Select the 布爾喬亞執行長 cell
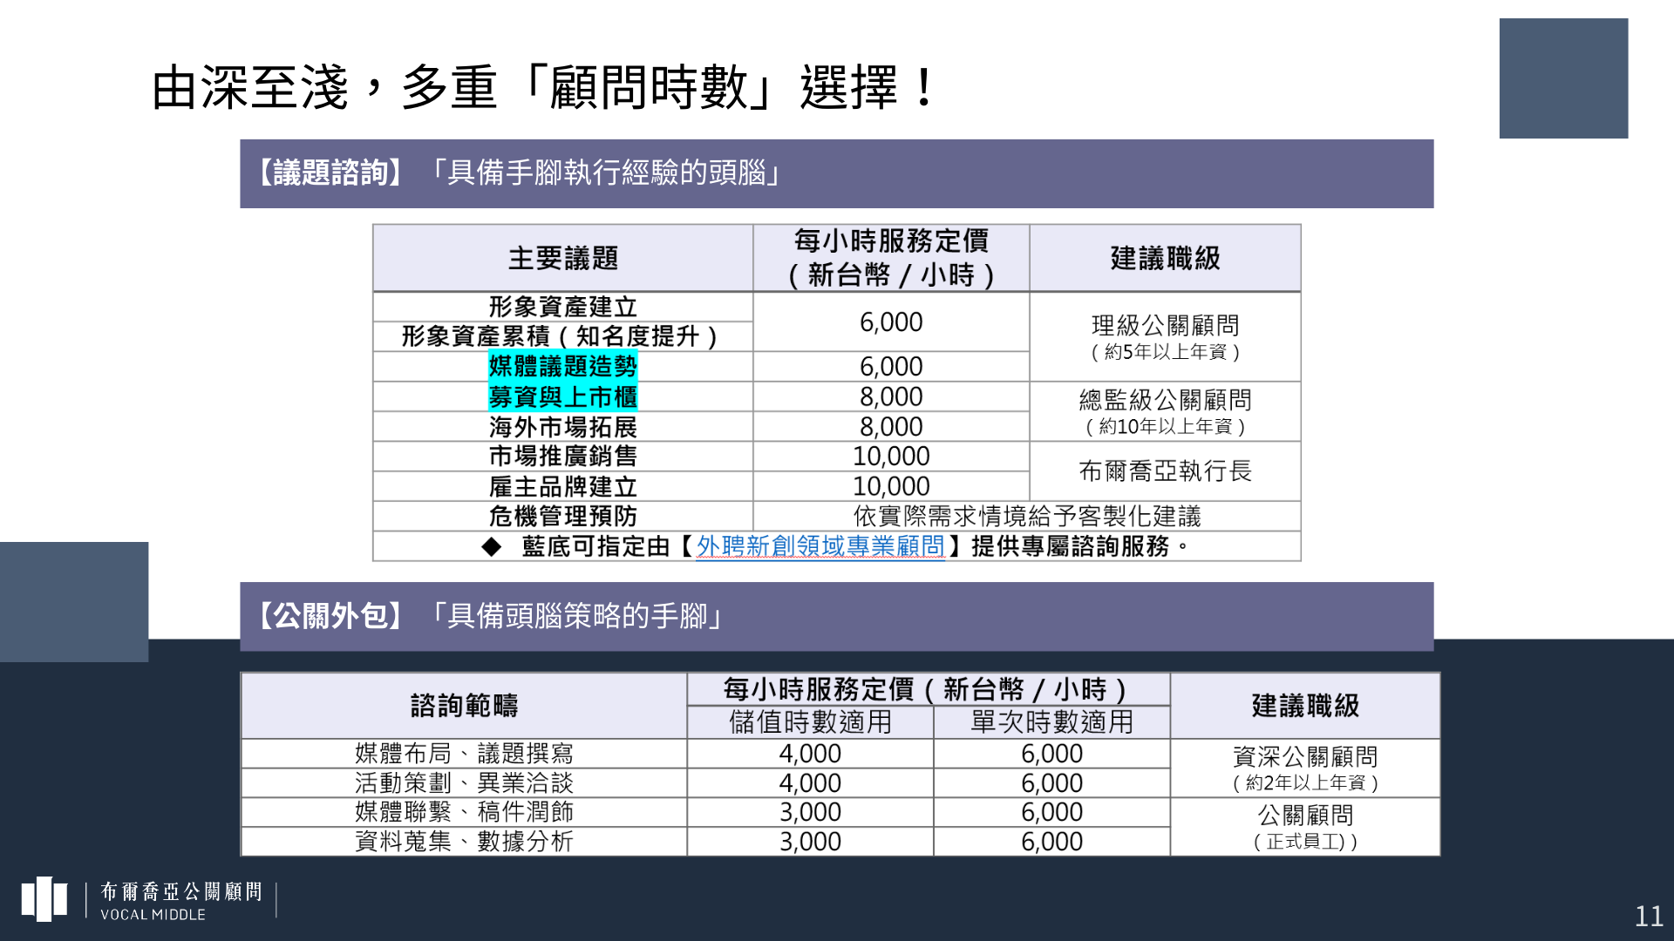The height and width of the screenshot is (941, 1674). [1165, 471]
